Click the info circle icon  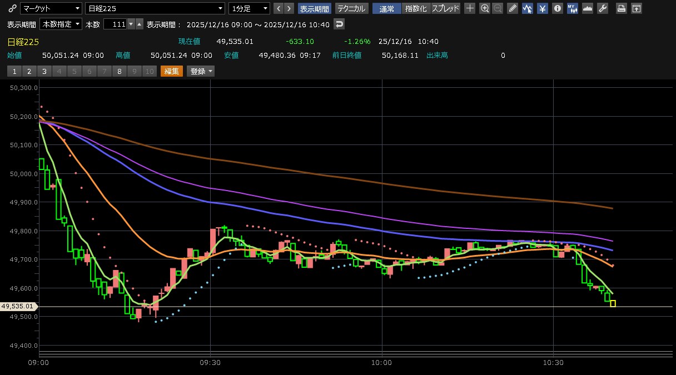558,8
